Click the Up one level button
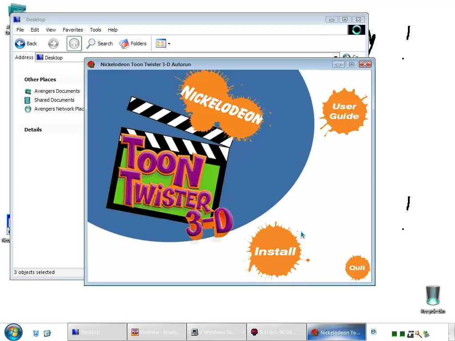Image resolution: width=455 pixels, height=341 pixels. click(74, 44)
